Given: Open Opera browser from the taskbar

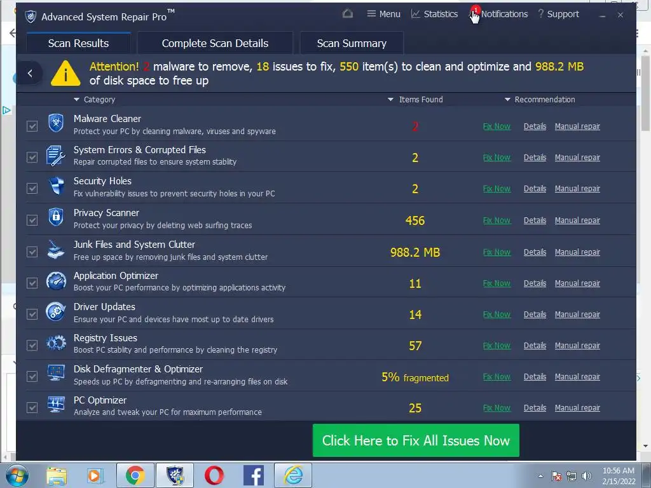Looking at the screenshot, I should (x=214, y=475).
